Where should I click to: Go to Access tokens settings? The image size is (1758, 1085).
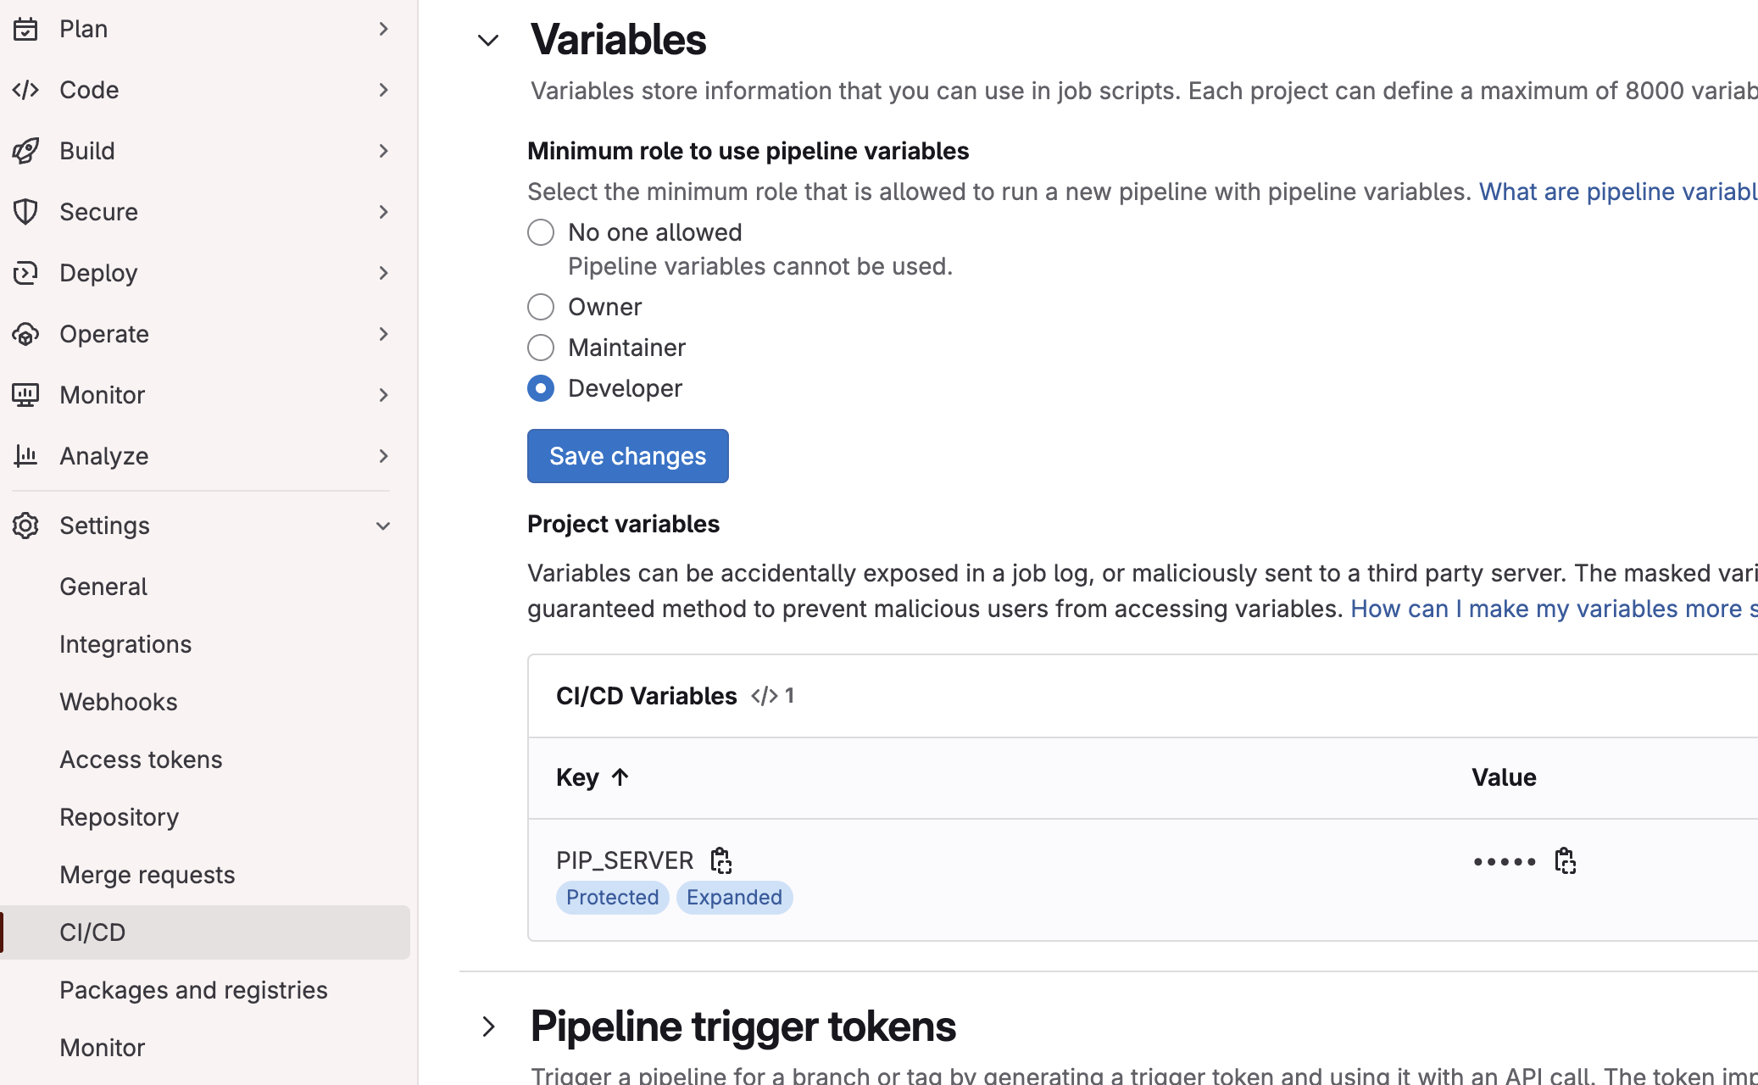coord(141,759)
